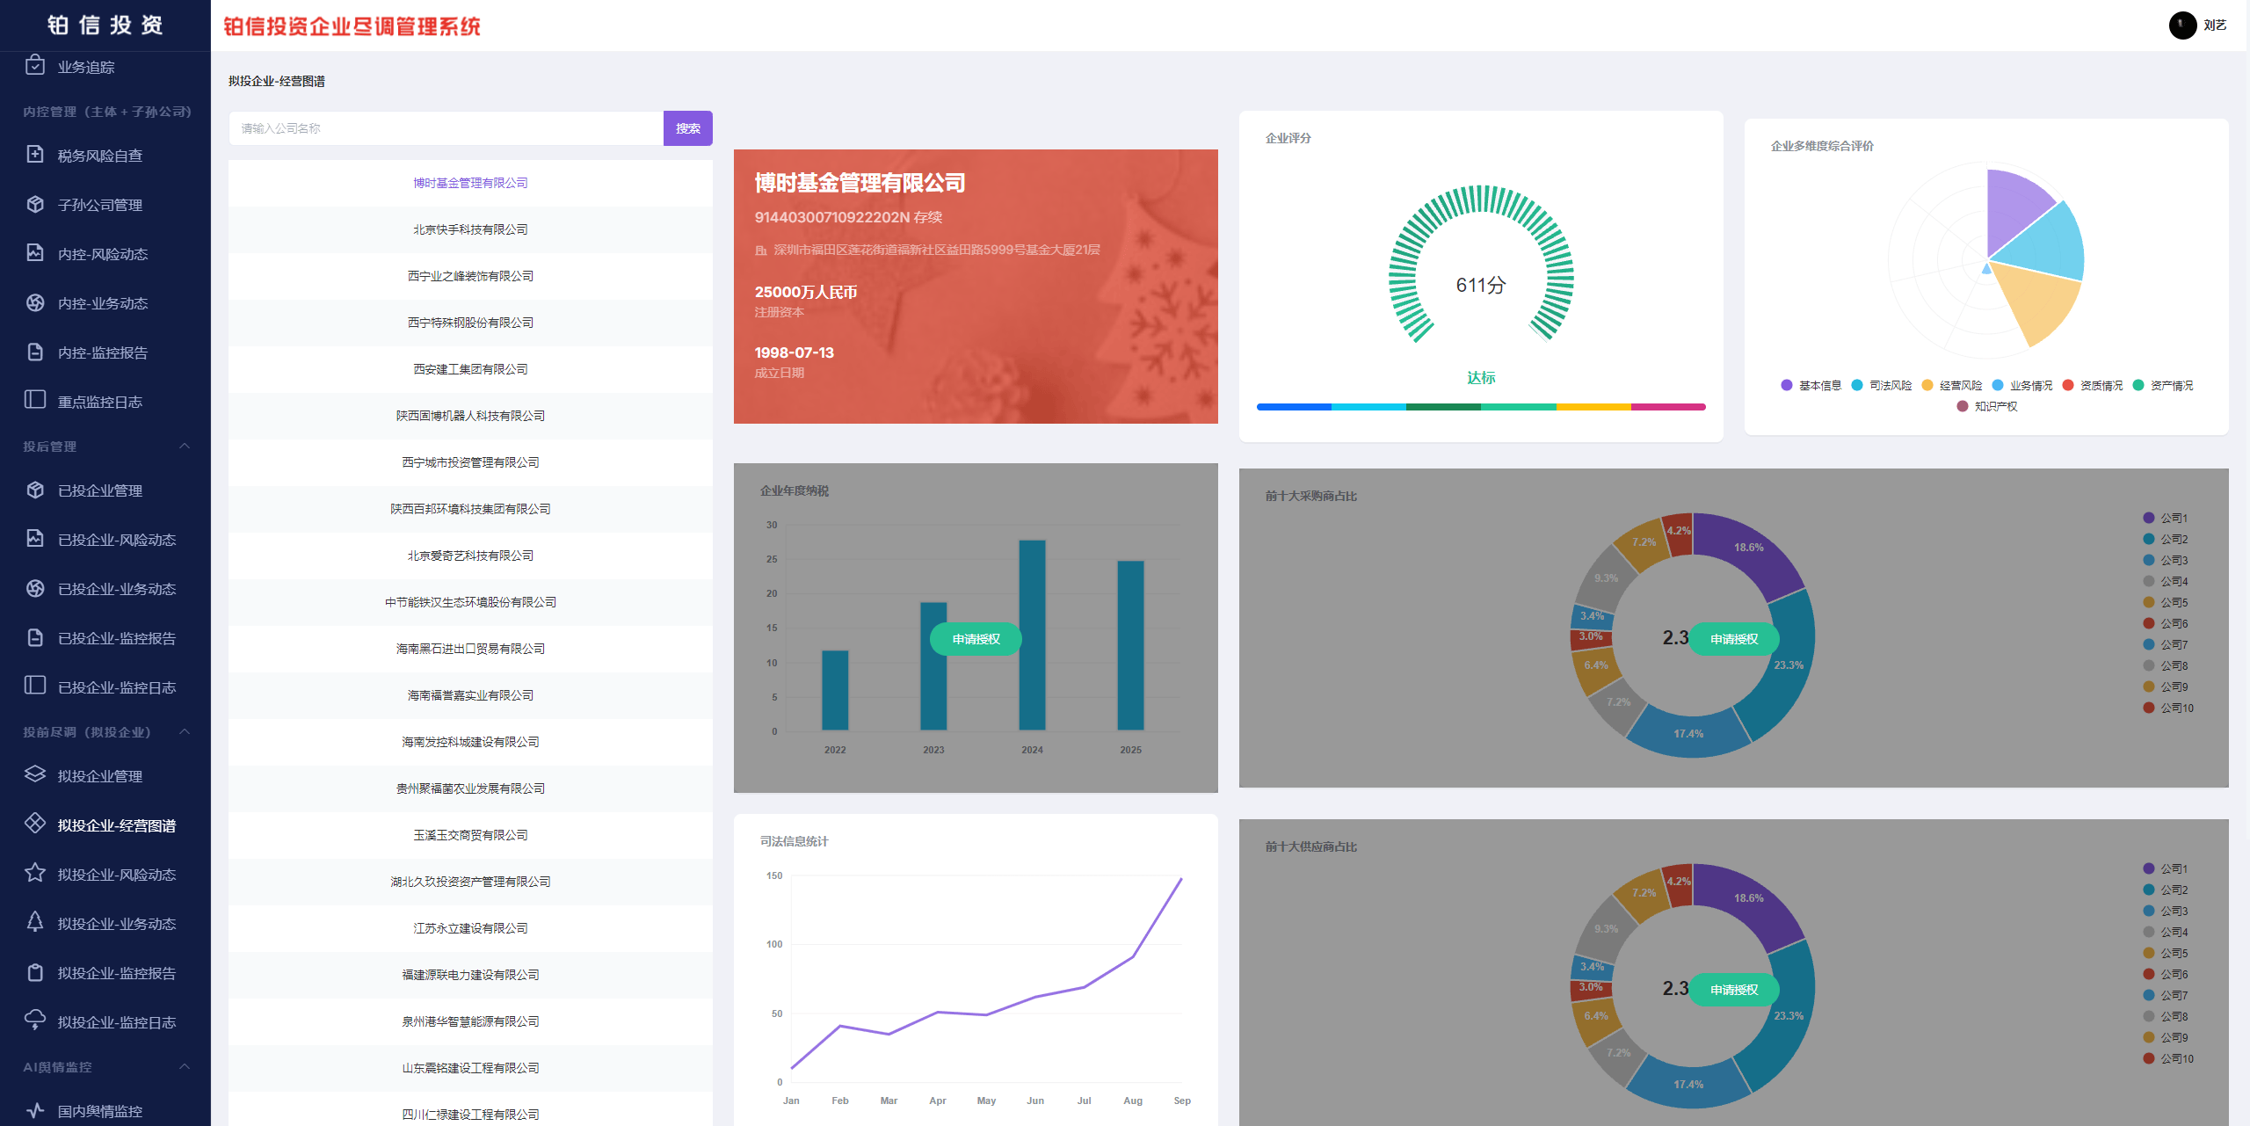Toggle 知识产权 legend item
The width and height of the screenshot is (2250, 1126).
coord(1987,407)
